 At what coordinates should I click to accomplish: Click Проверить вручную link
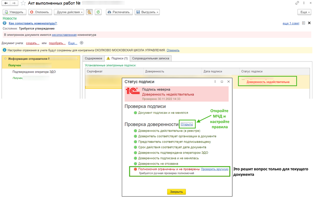214,169
